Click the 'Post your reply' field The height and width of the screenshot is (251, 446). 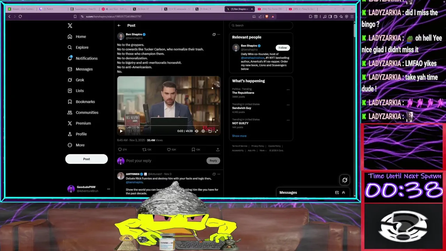165,161
